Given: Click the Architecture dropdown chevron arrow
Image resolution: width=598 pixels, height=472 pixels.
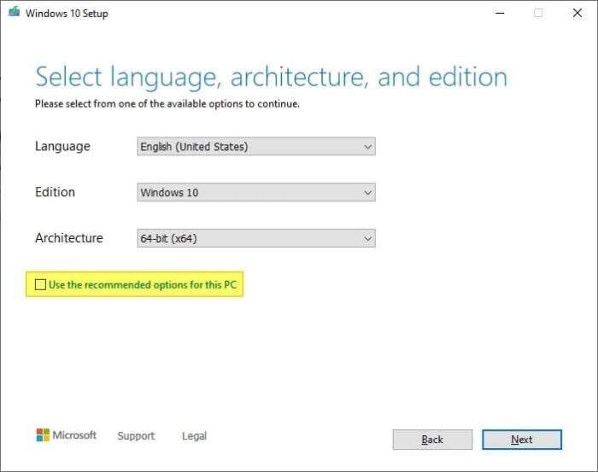Looking at the screenshot, I should 367,238.
